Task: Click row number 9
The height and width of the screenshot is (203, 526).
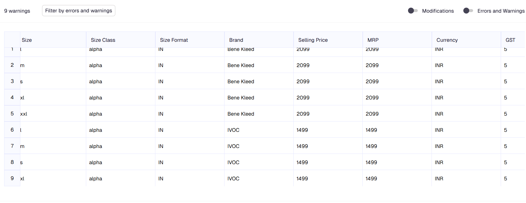Action: [12, 178]
